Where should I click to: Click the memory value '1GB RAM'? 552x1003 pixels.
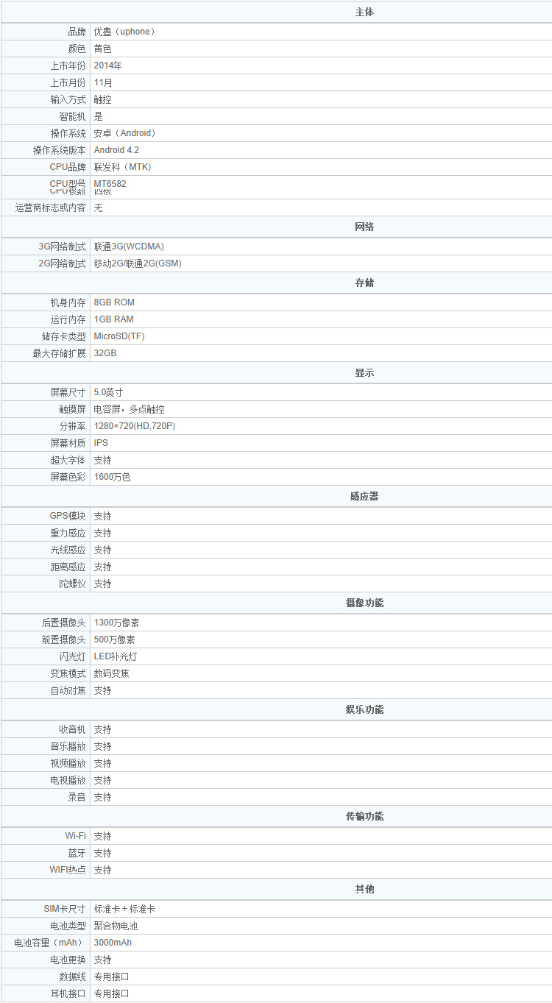[114, 319]
